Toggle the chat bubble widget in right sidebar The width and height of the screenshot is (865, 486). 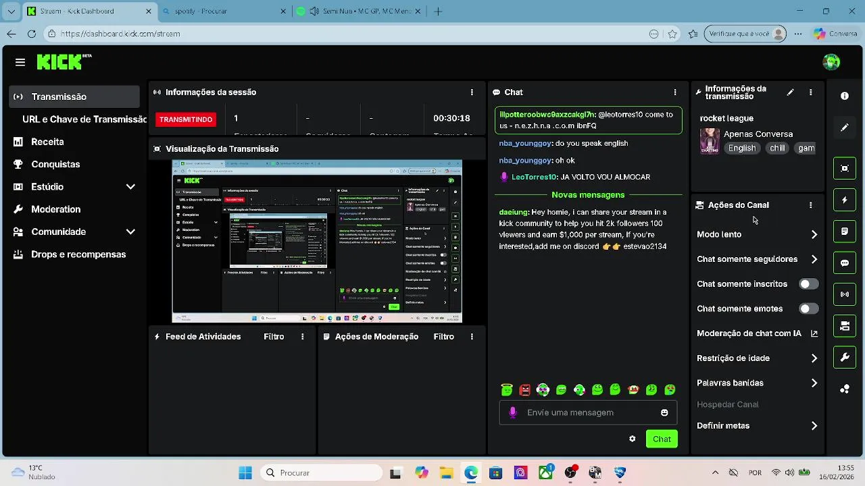pos(845,263)
